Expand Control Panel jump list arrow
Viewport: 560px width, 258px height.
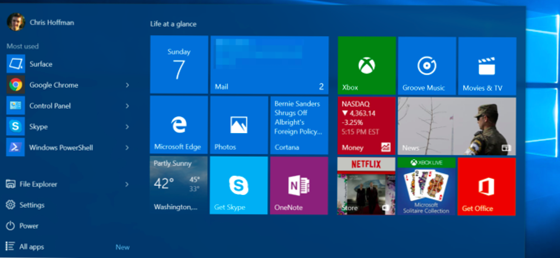pyautogui.click(x=127, y=106)
